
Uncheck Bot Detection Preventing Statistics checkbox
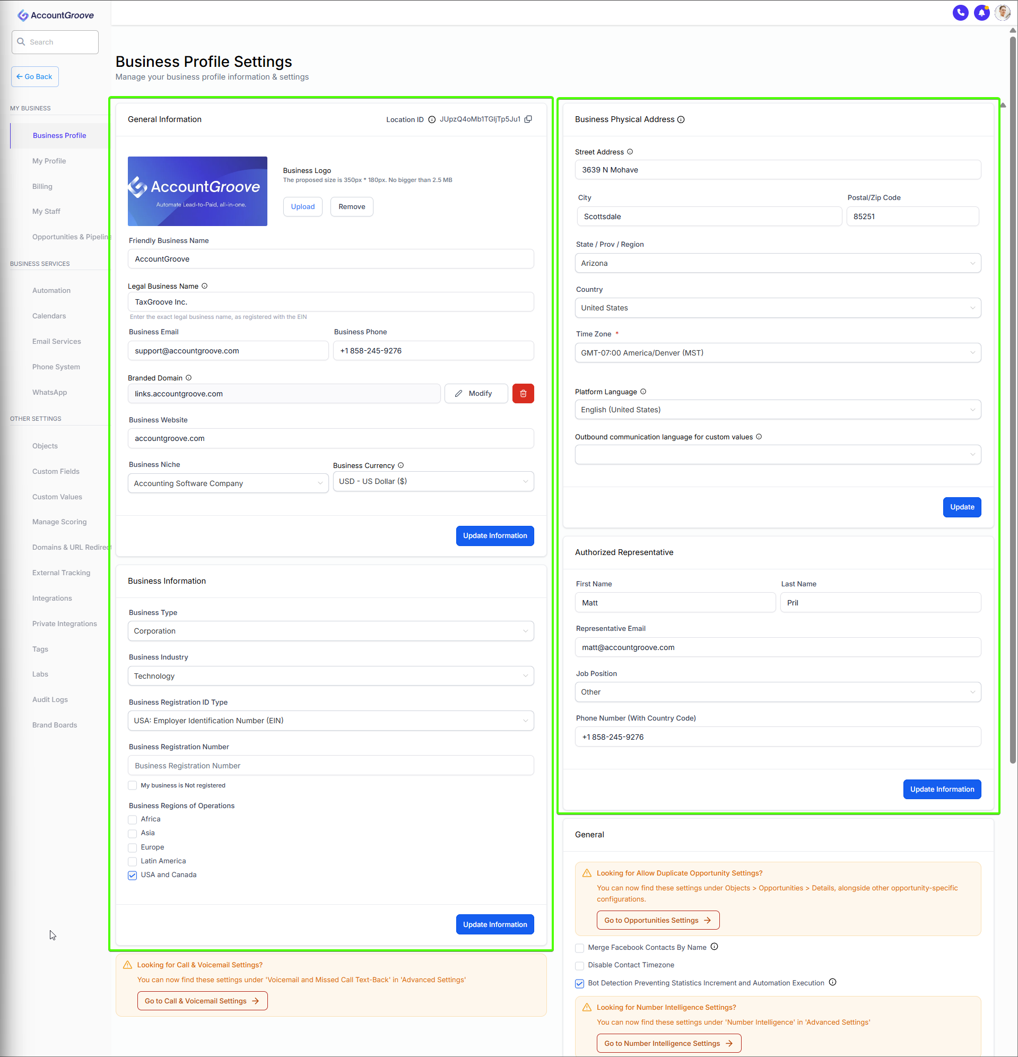pos(580,984)
